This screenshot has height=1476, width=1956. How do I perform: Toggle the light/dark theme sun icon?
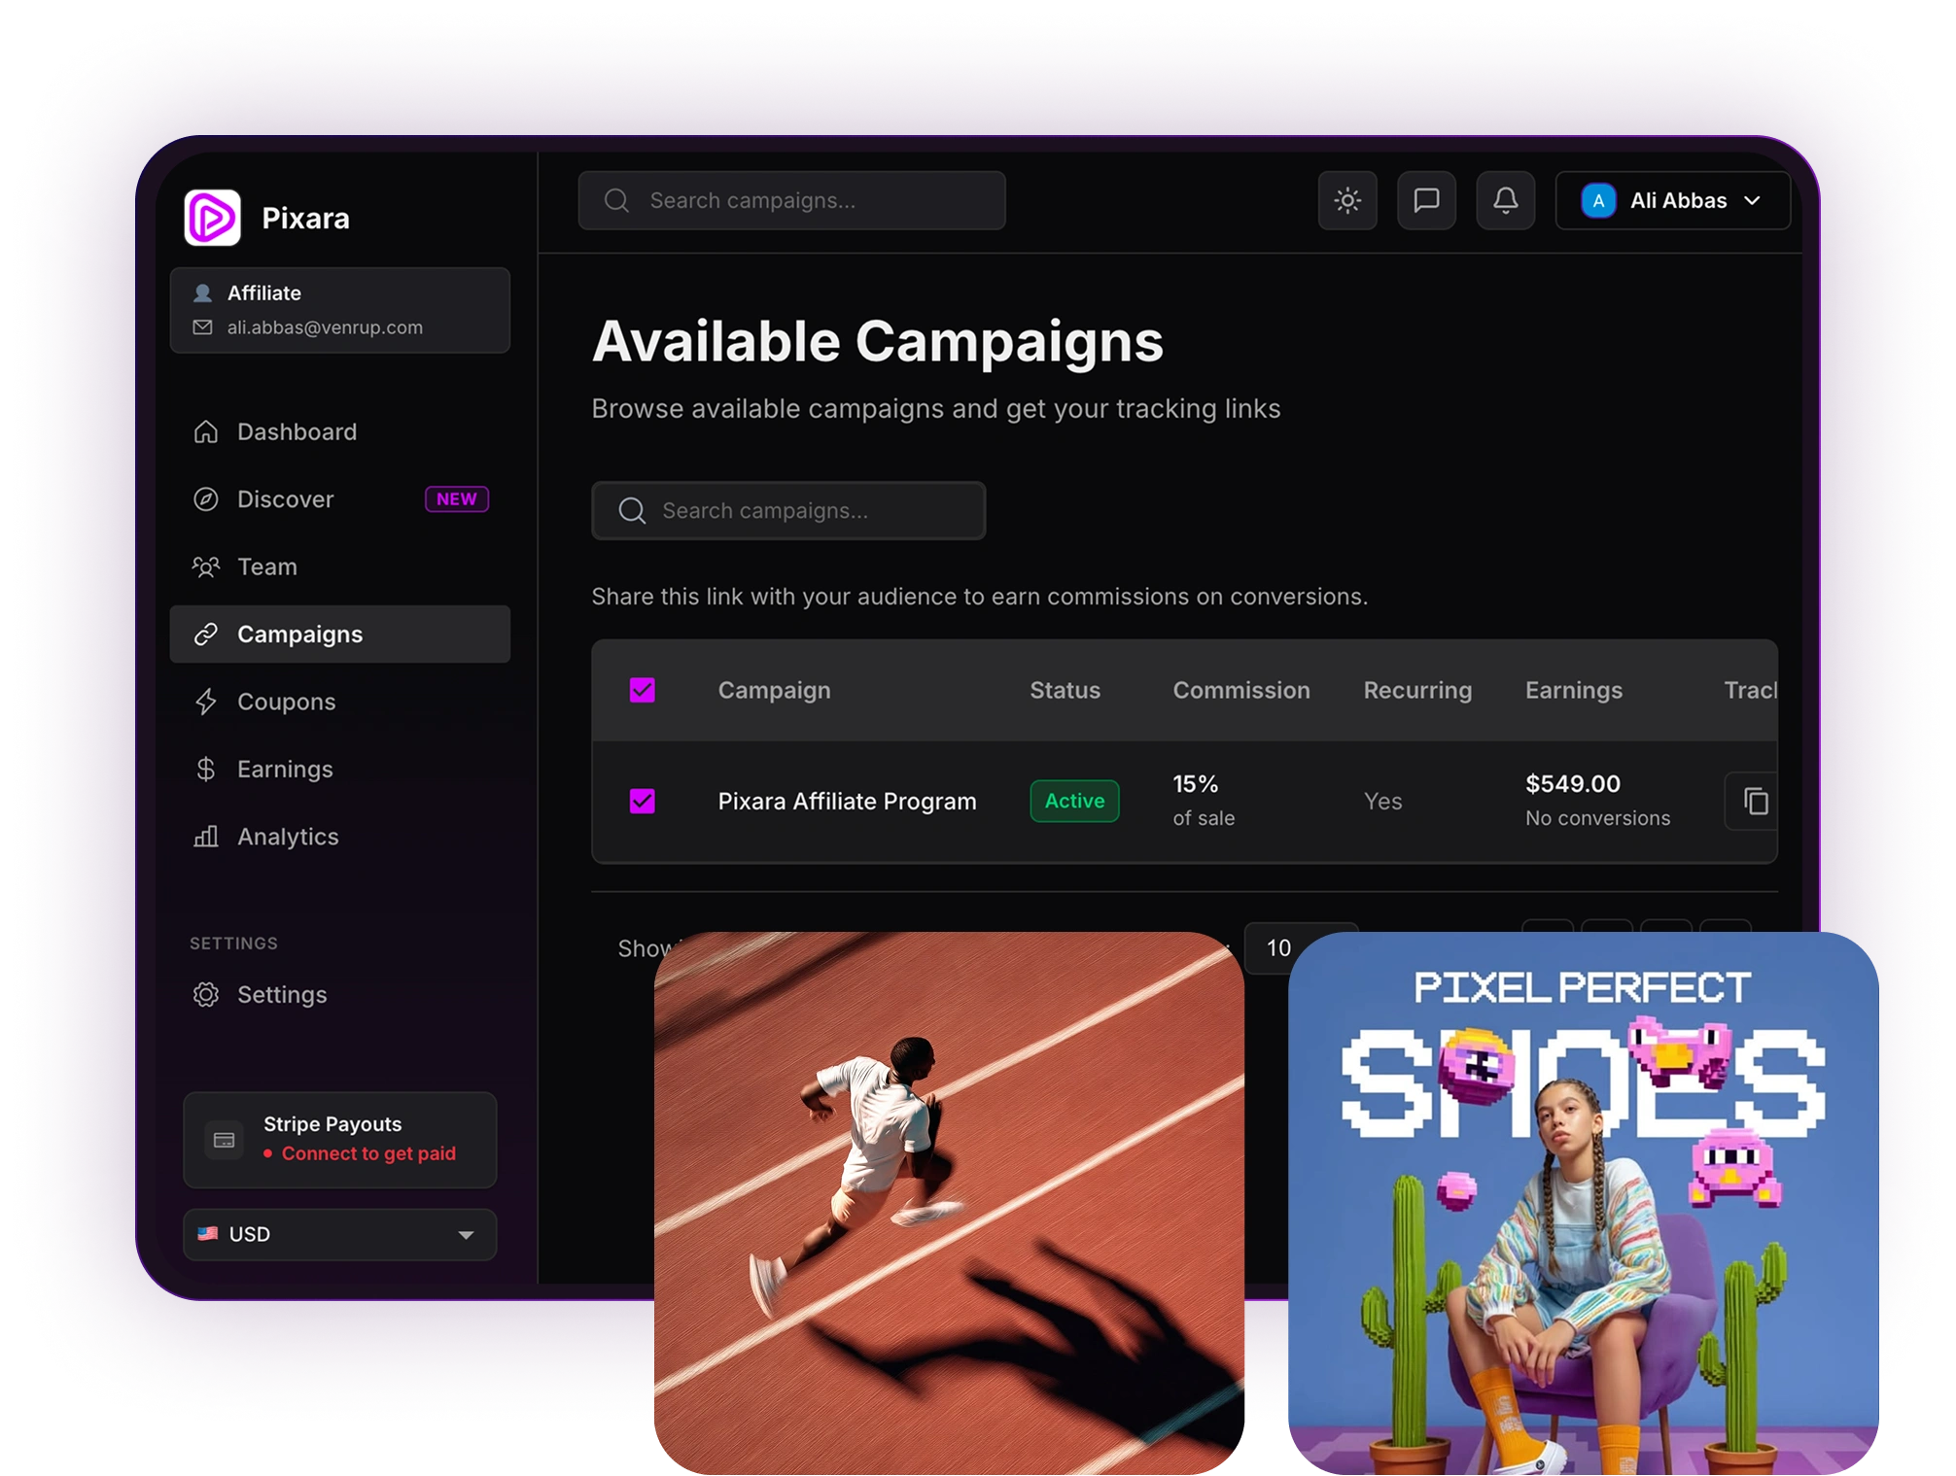point(1346,200)
